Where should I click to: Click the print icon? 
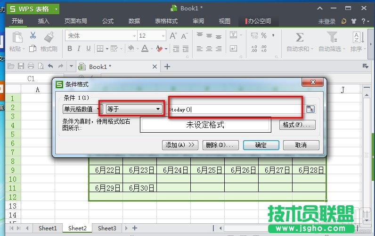(x=31, y=66)
